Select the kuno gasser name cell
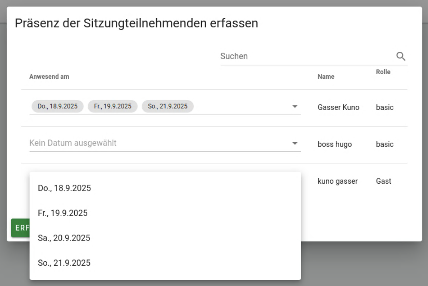 pyautogui.click(x=337, y=181)
